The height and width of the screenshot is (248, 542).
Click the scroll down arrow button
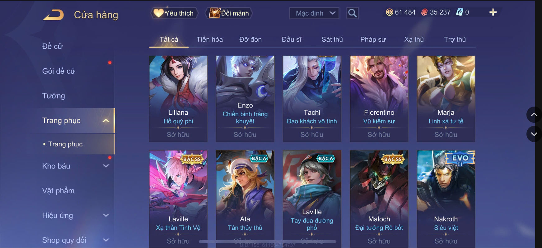coord(534,134)
